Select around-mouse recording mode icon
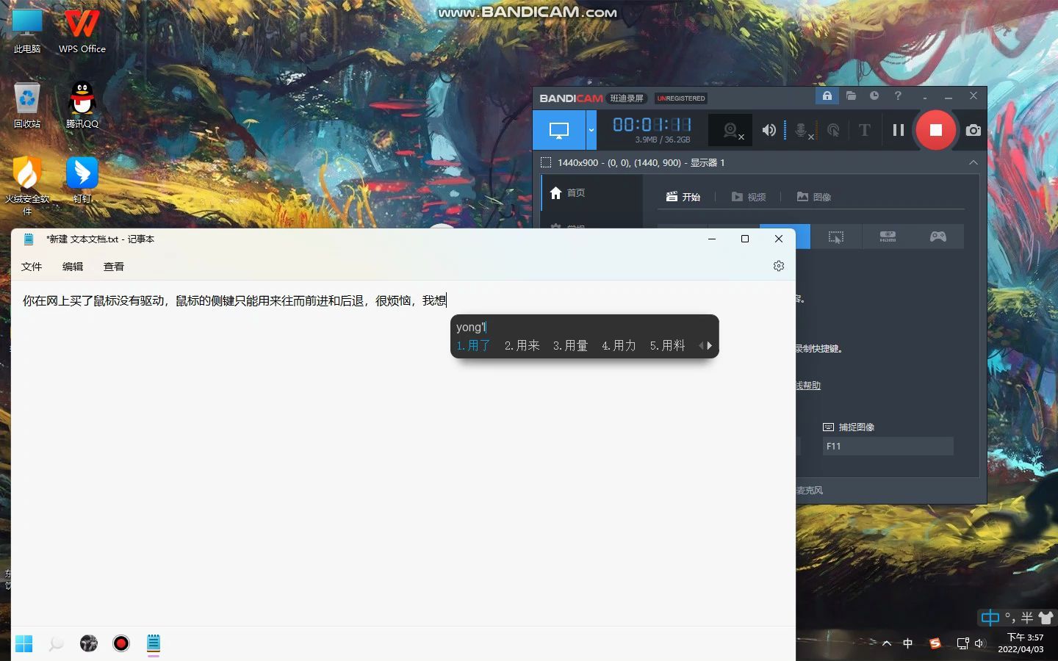The width and height of the screenshot is (1058, 661). [x=836, y=236]
